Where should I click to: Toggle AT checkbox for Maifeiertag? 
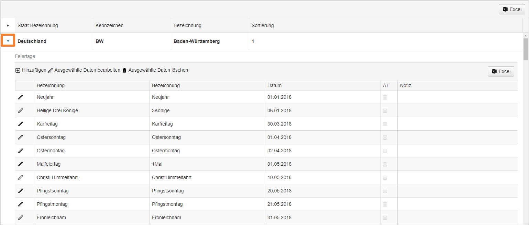(385, 164)
